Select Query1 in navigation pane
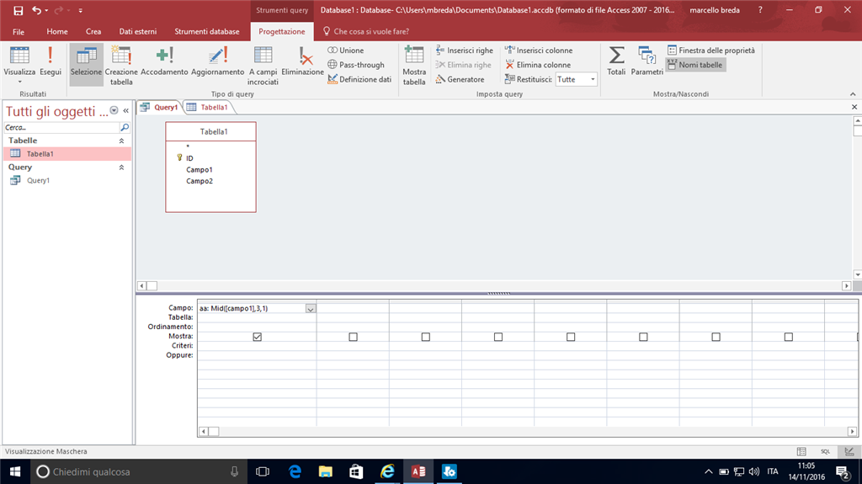This screenshot has width=862, height=484. [x=67, y=180]
